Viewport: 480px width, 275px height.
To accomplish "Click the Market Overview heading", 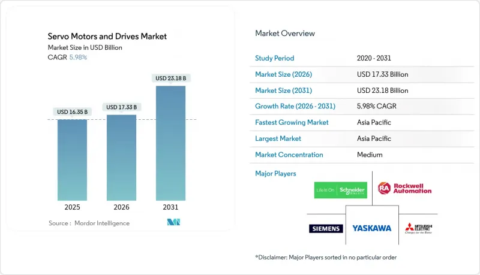I will point(285,34).
